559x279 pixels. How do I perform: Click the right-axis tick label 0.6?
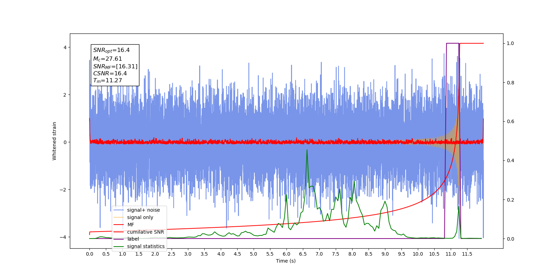point(510,121)
